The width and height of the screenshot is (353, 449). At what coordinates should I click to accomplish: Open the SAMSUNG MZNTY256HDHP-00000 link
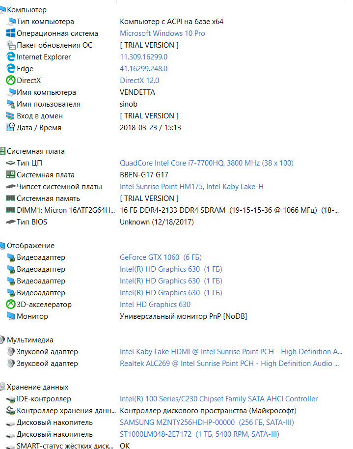[x=207, y=422]
